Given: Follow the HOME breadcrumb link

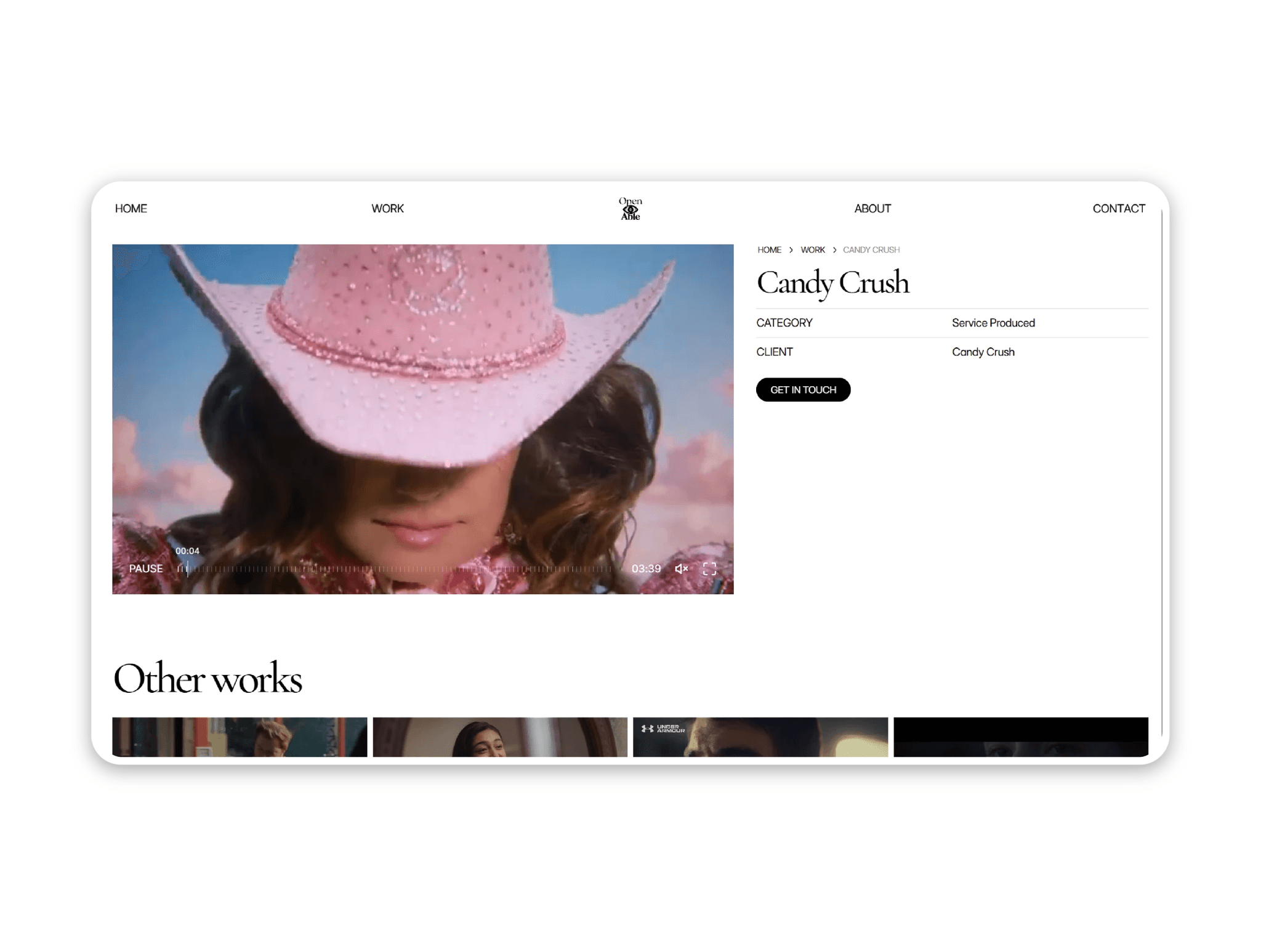Looking at the screenshot, I should 769,250.
